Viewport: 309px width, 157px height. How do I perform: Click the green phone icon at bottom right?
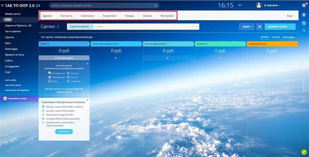click(304, 152)
